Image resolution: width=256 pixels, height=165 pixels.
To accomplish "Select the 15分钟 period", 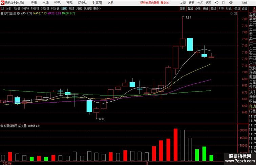I will point(35,8).
